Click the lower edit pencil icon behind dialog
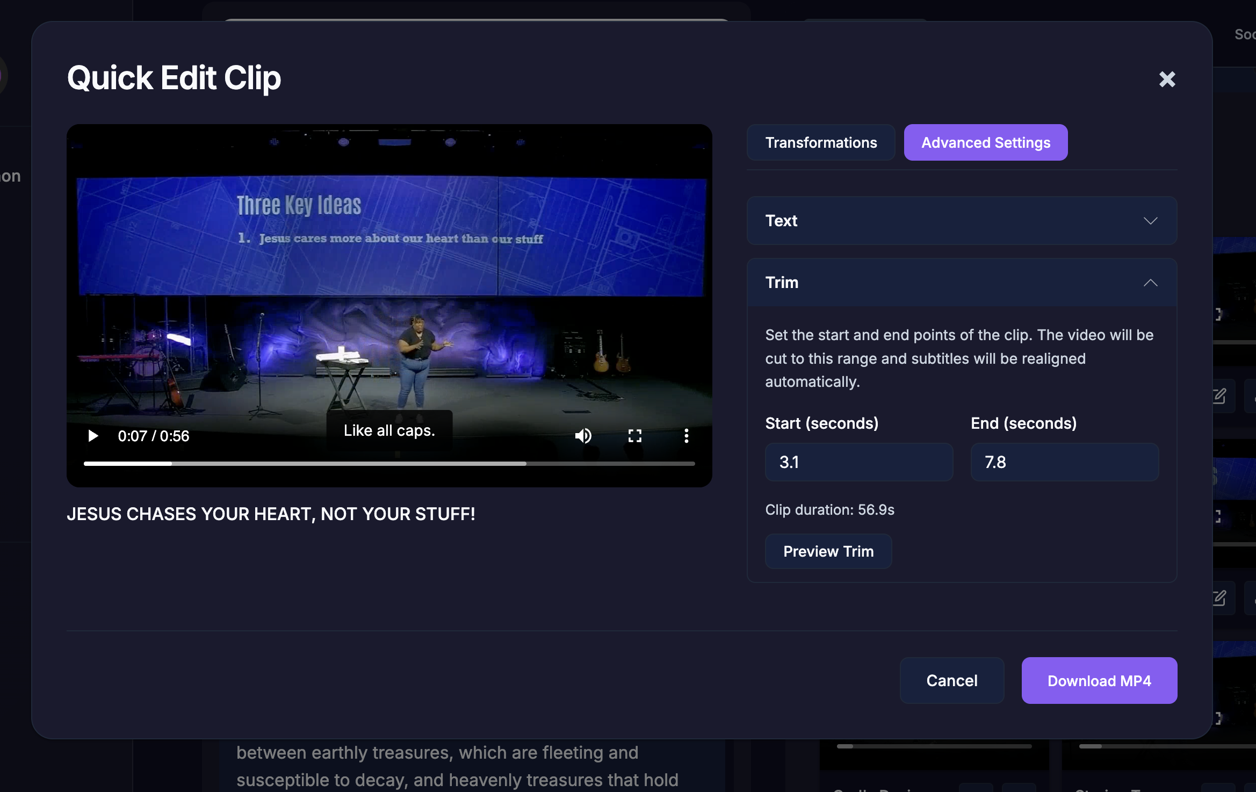The image size is (1256, 792). click(1219, 598)
